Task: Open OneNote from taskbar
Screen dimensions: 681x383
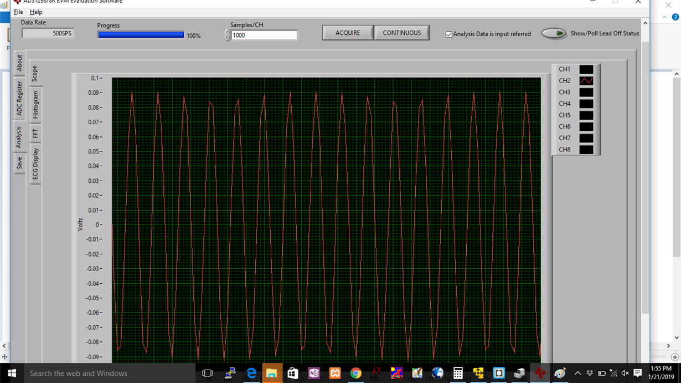Action: click(314, 374)
